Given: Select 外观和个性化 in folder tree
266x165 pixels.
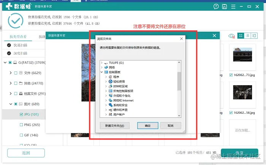Looking at the screenshot, I should pos(122,96).
